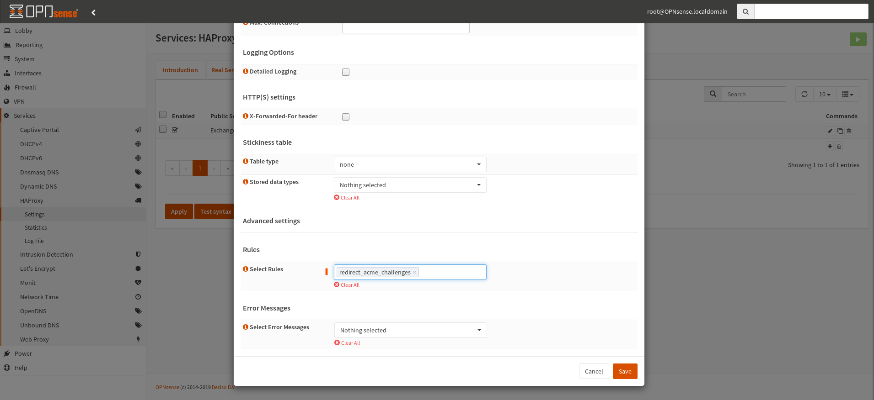This screenshot has height=400, width=874.
Task: Click the magnifier icon in top search bar
Action: coord(745,11)
